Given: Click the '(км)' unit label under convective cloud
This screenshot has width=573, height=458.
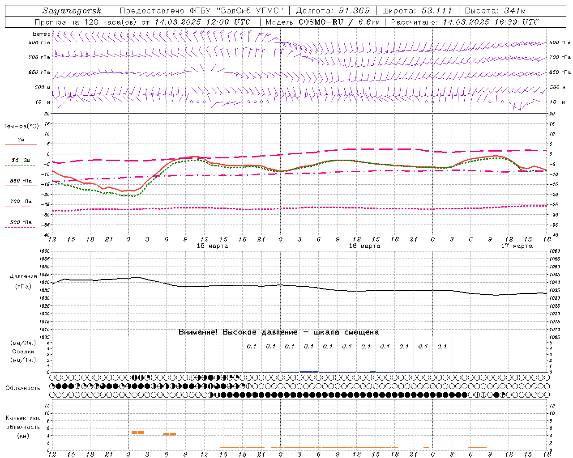Looking at the screenshot, I should (x=23, y=436).
